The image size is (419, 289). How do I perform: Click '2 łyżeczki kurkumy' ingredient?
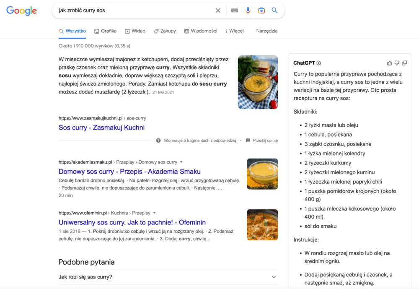pyautogui.click(x=328, y=163)
